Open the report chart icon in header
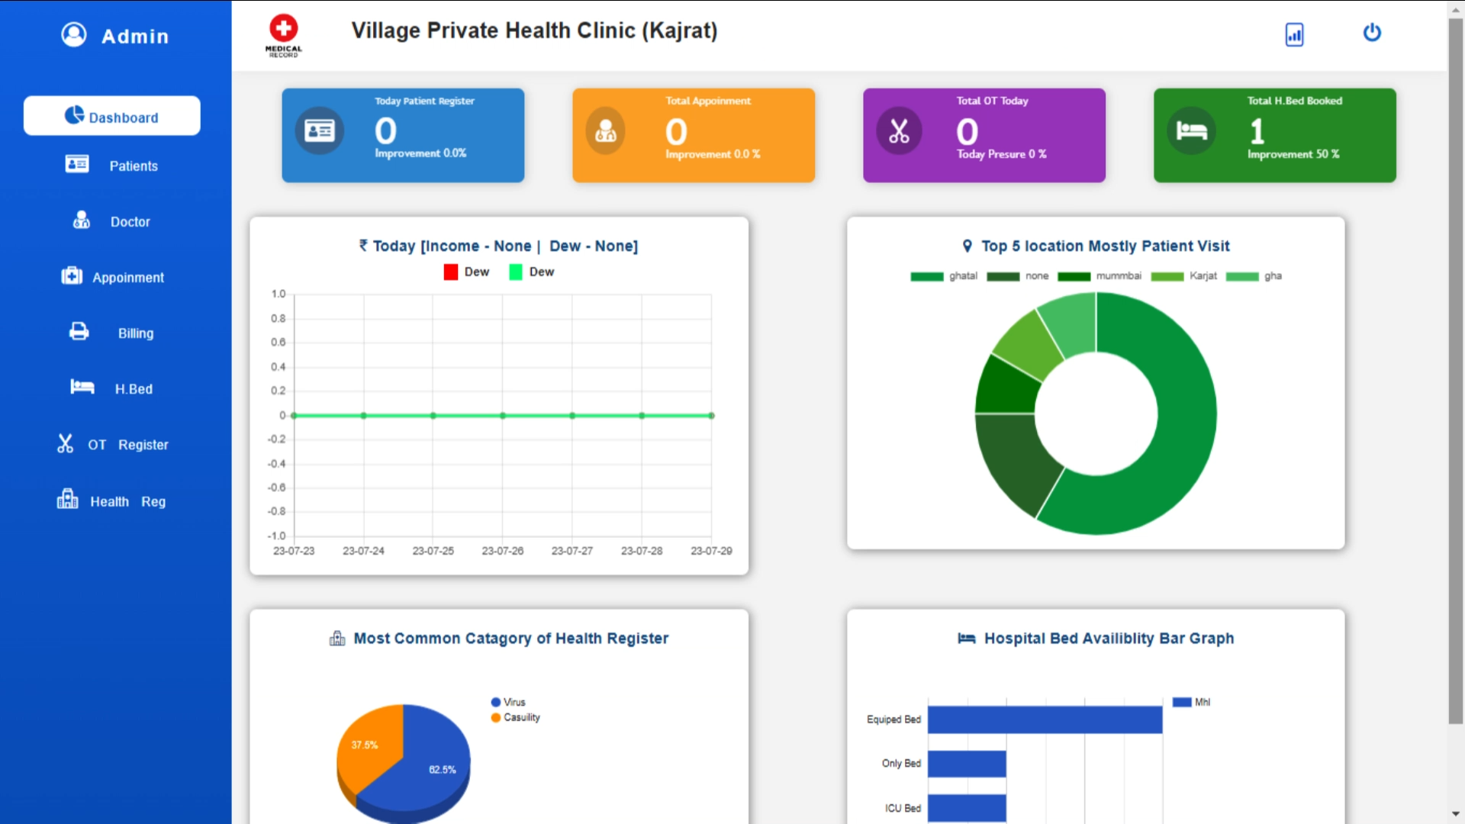The height and width of the screenshot is (824, 1465). point(1294,34)
